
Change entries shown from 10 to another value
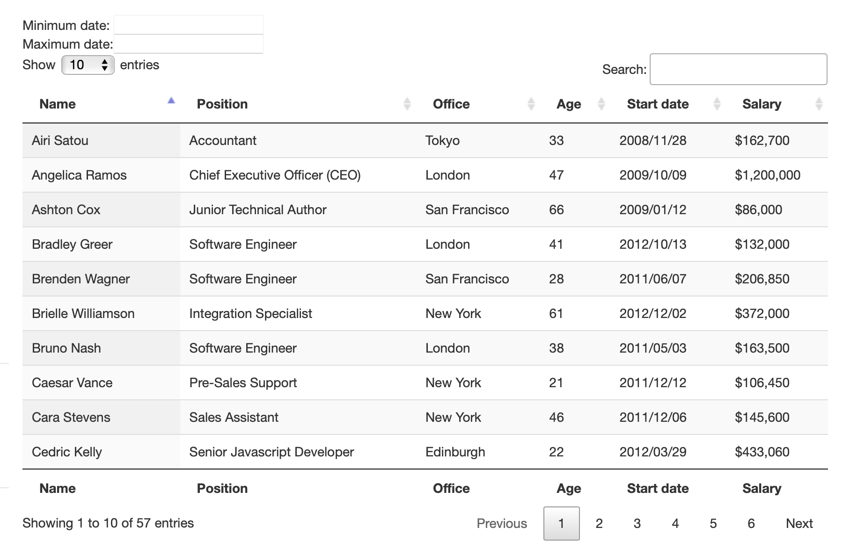coord(87,65)
